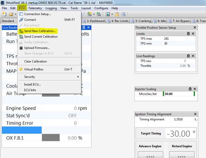Click the Upload Firmware chip icon
Viewport: 206px width, 158px height.
(x=21, y=48)
